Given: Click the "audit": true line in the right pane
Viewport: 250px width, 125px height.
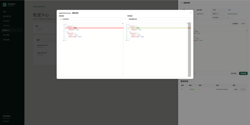Looking at the screenshot, I should [x=136, y=35].
